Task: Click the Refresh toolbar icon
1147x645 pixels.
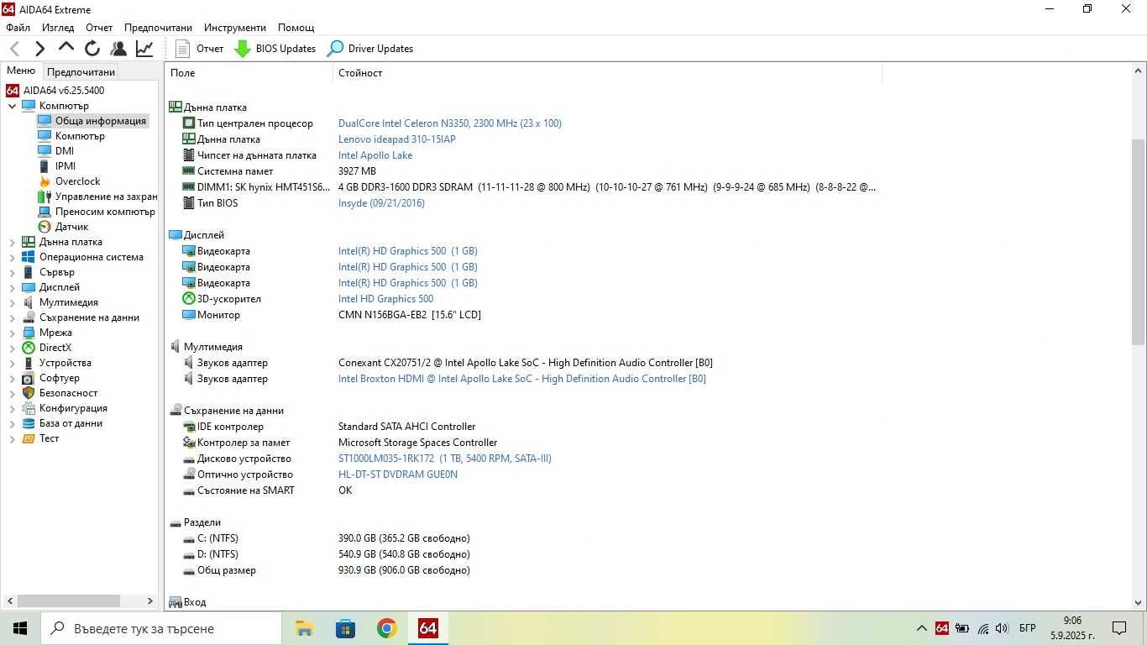Action: (x=92, y=49)
